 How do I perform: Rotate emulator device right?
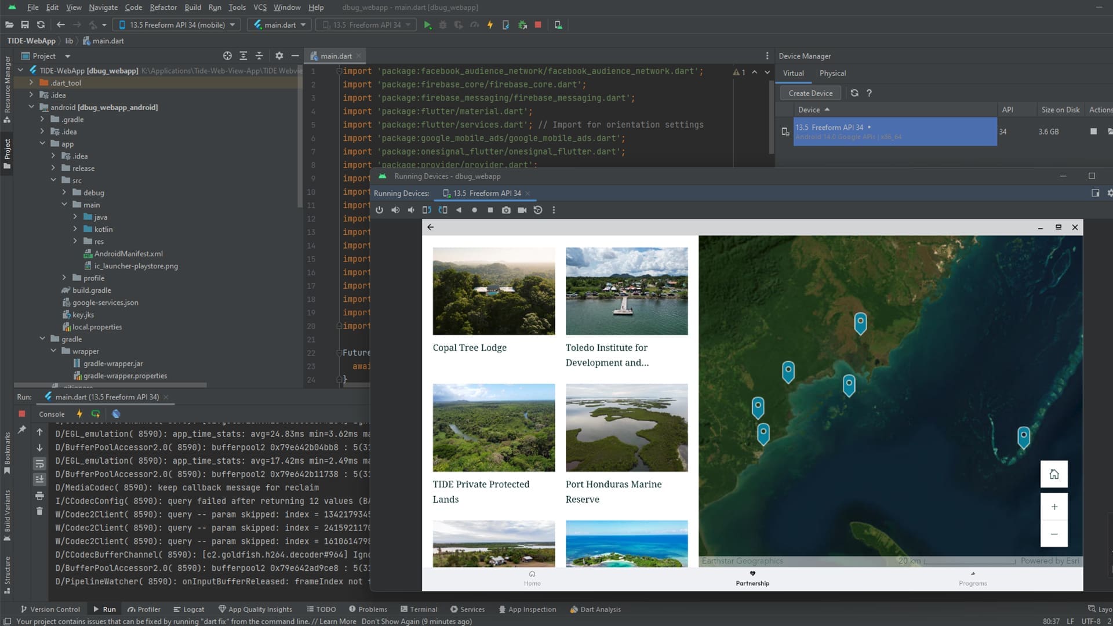pyautogui.click(x=443, y=210)
